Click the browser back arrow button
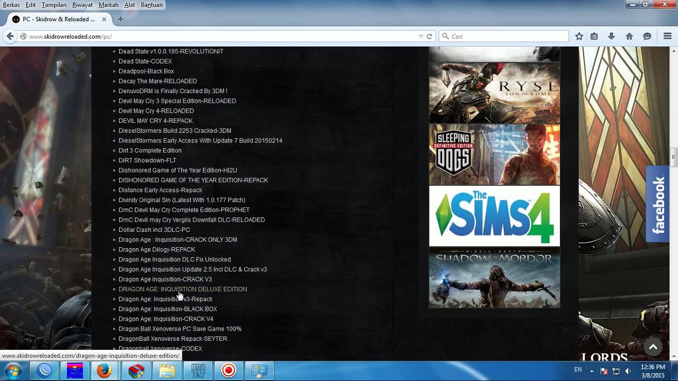The width and height of the screenshot is (678, 381). pyautogui.click(x=10, y=36)
